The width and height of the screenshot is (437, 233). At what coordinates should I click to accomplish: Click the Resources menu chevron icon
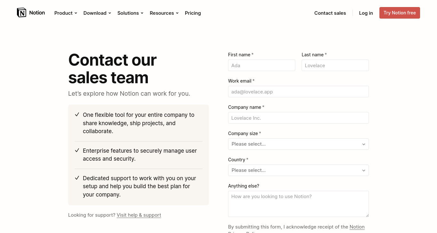pos(177,13)
